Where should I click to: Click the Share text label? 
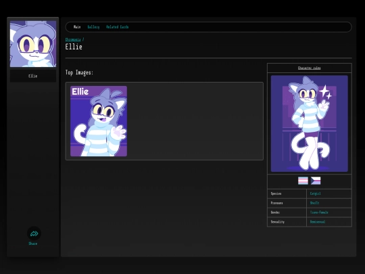tap(33, 244)
